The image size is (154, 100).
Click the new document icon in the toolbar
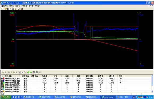[2, 9]
